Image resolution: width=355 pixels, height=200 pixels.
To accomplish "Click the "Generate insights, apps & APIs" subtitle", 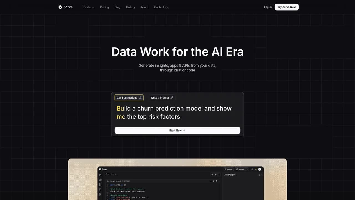I will click(177, 68).
